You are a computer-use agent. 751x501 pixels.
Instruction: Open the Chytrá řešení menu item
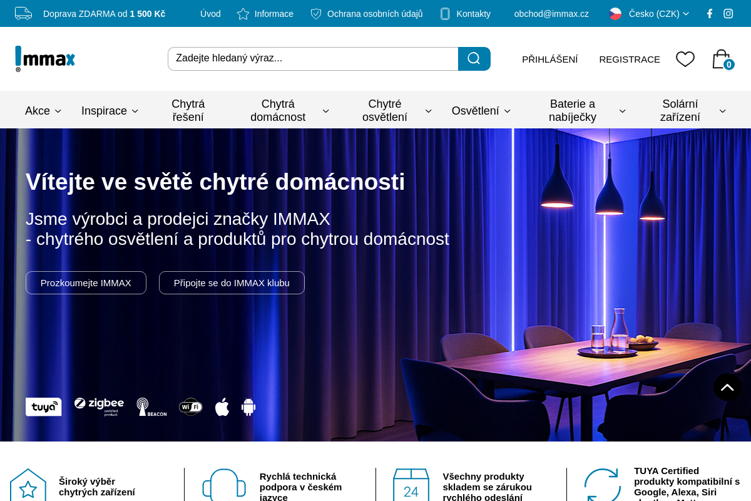[x=188, y=111]
